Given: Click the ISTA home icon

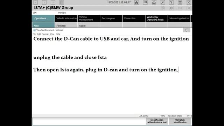Looking at the screenshot, I should tap(136, 2).
